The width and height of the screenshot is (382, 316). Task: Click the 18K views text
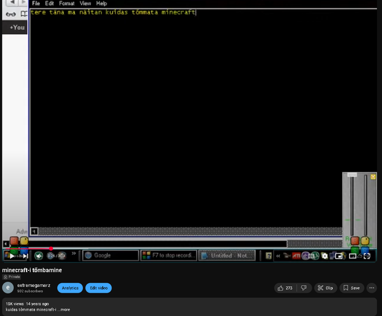point(15,304)
